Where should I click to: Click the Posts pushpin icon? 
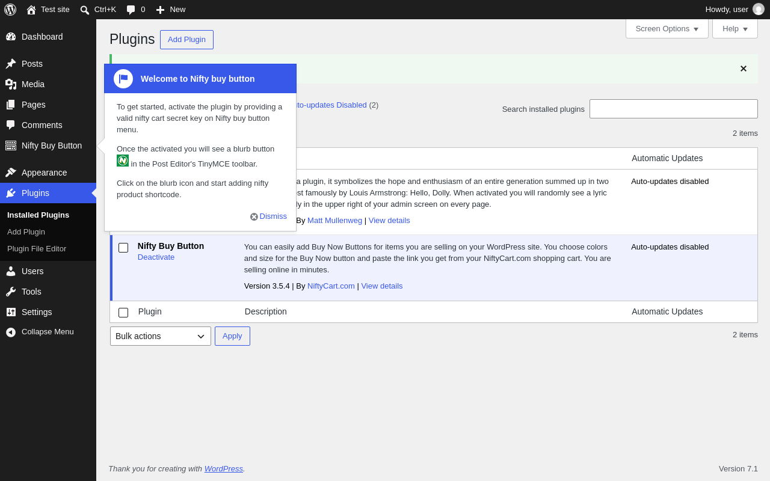click(11, 64)
